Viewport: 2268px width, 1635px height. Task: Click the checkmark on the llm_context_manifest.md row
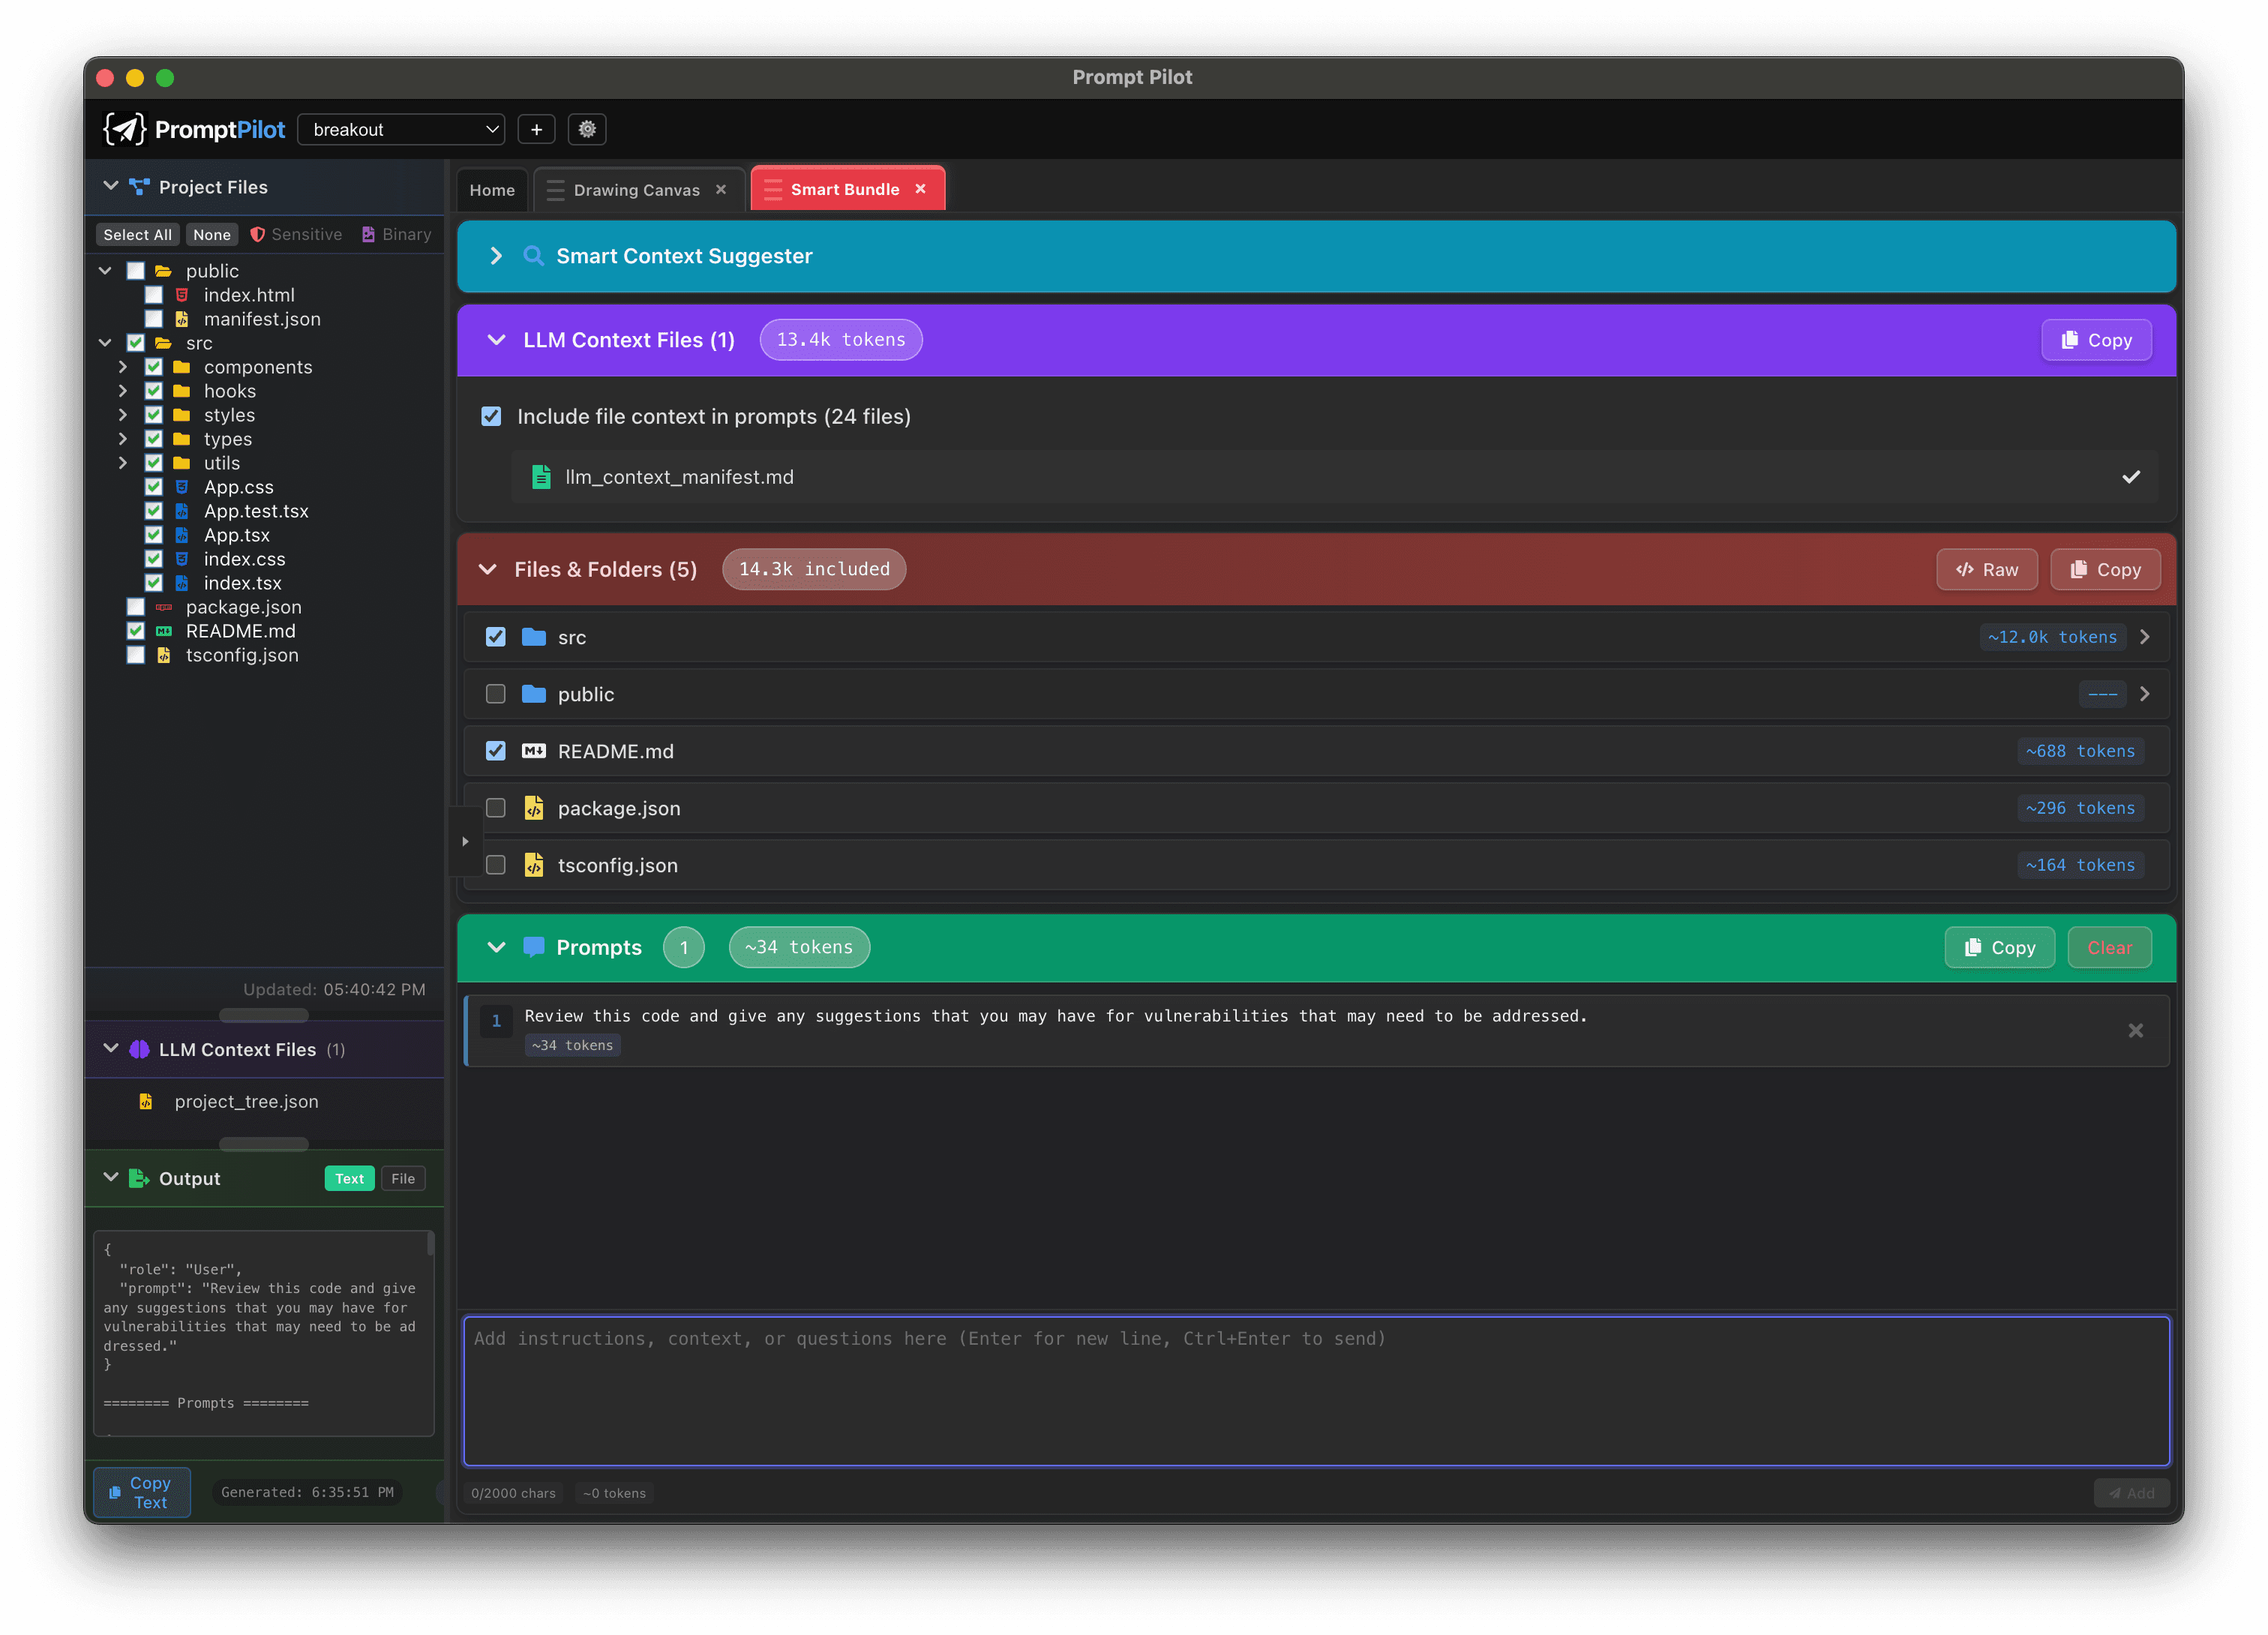pyautogui.click(x=2131, y=477)
